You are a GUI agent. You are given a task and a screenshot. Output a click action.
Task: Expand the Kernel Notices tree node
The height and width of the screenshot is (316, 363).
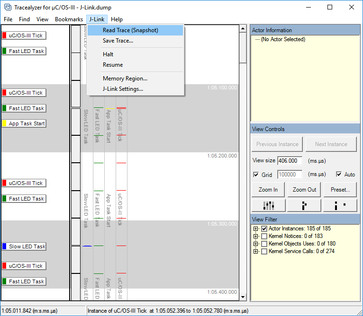click(x=255, y=236)
